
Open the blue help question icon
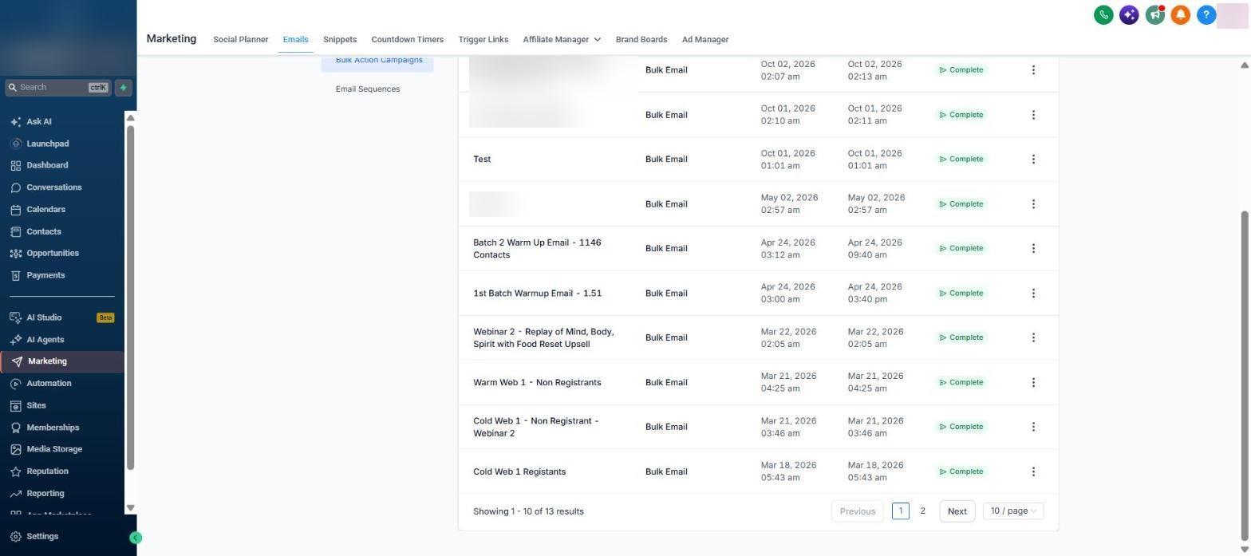click(x=1206, y=14)
